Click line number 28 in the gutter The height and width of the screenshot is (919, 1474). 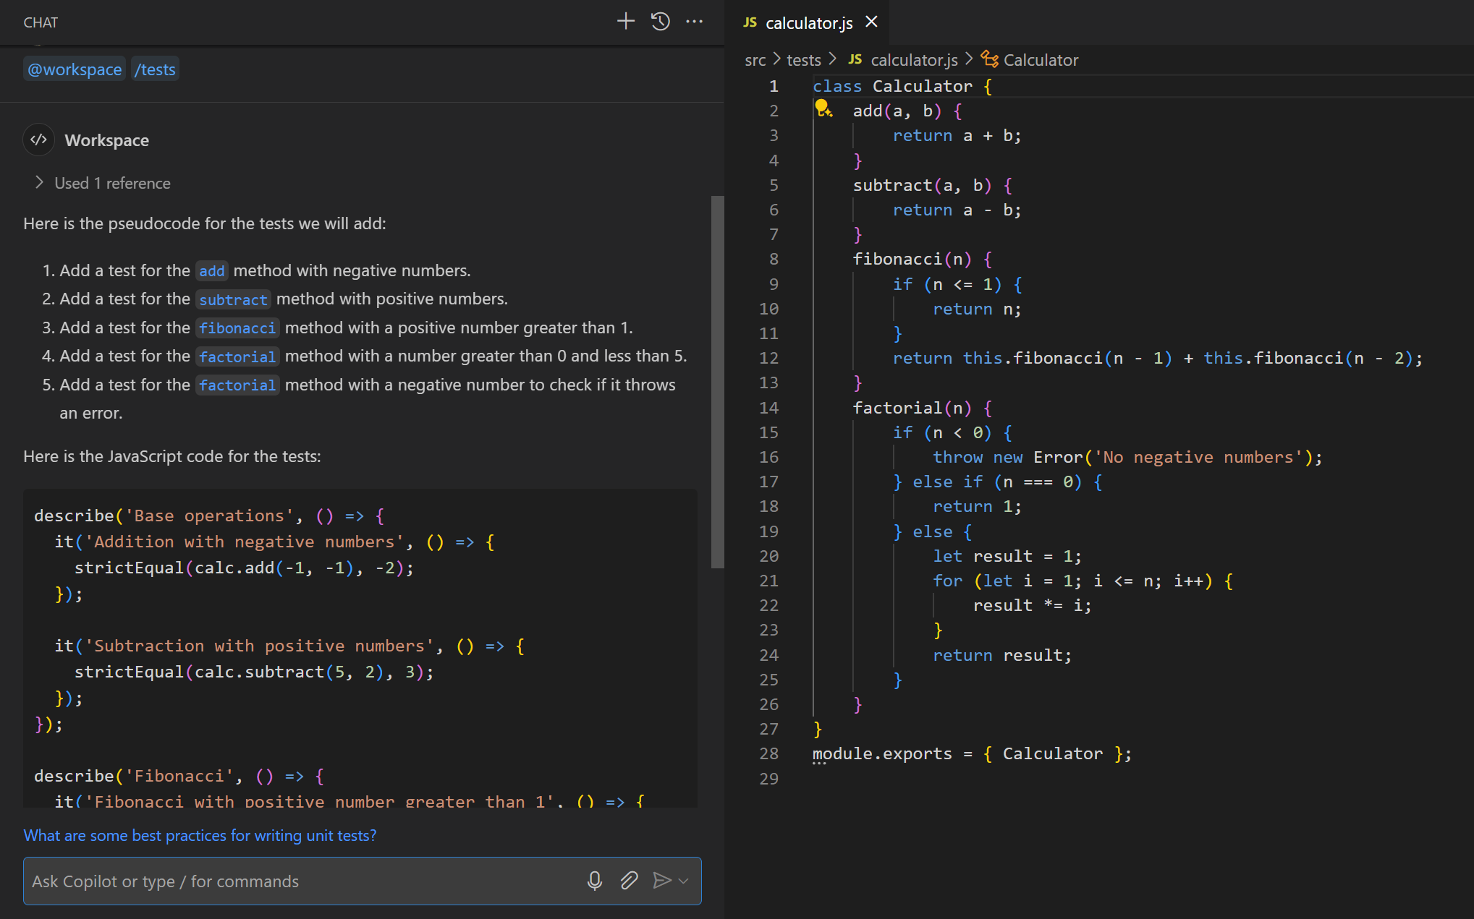[768, 753]
